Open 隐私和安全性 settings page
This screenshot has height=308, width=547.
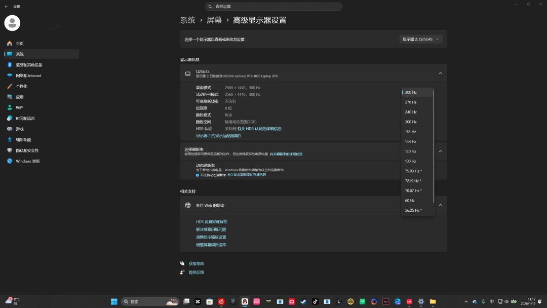tap(41, 150)
